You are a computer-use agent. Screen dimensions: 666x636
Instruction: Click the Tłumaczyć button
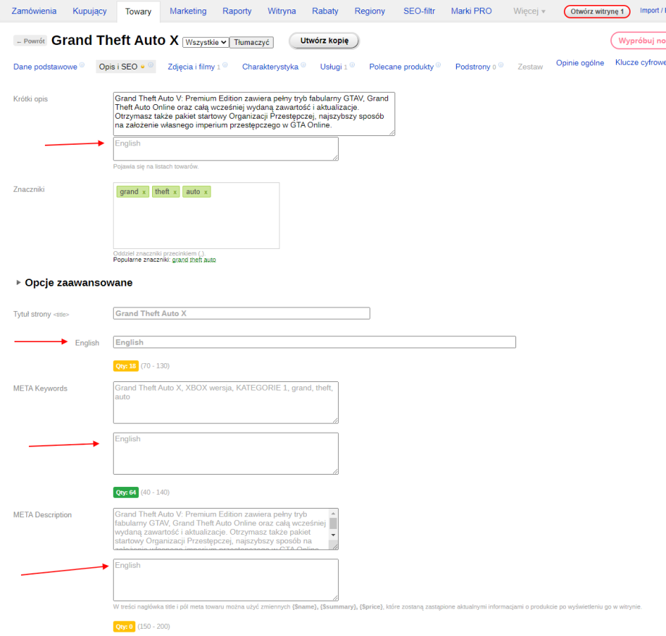251,43
